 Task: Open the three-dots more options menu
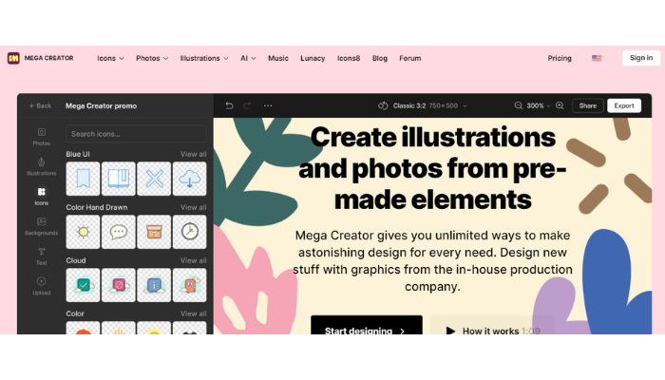point(268,105)
